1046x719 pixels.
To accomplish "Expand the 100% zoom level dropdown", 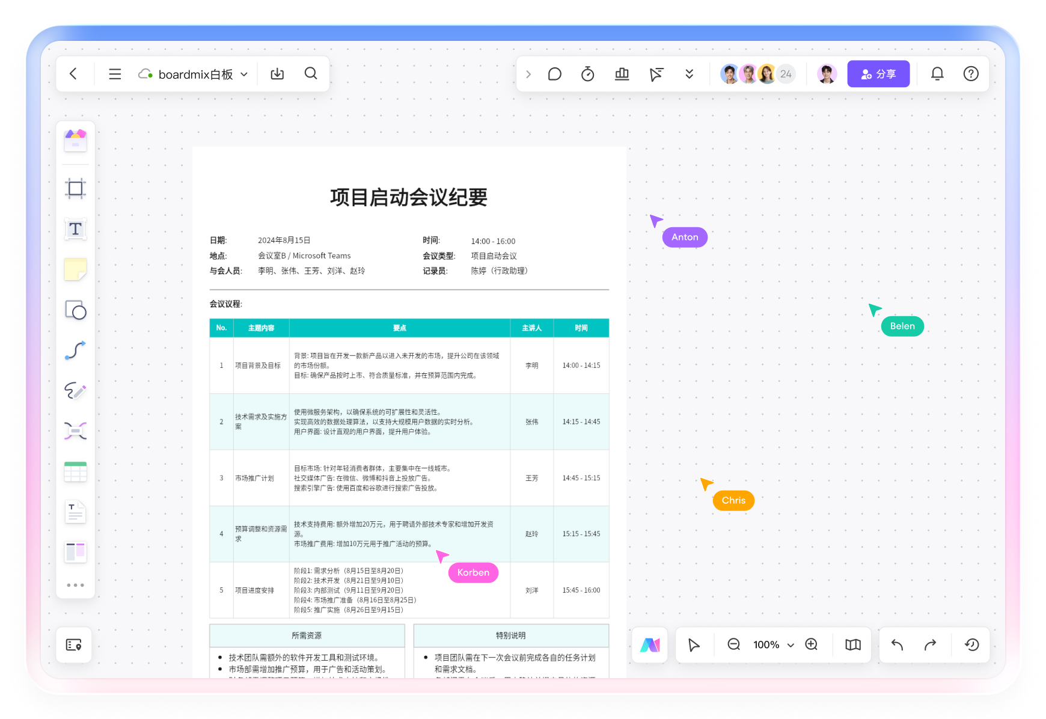I will coord(791,645).
